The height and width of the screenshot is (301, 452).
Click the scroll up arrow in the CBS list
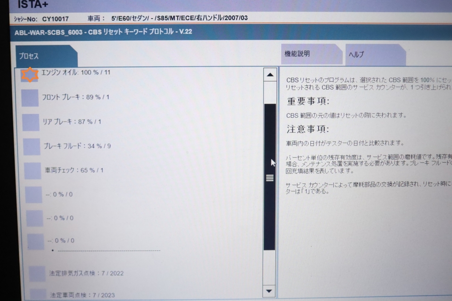coord(270,75)
